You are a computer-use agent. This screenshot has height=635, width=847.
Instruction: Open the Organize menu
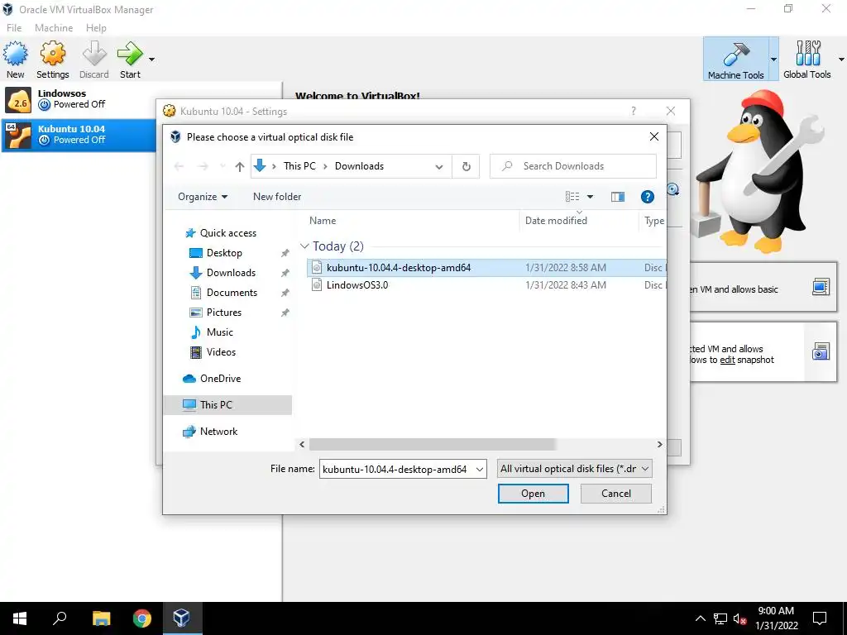[x=203, y=197]
